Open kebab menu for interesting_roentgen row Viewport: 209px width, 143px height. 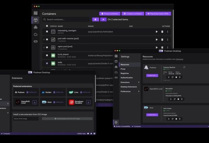(168, 32)
